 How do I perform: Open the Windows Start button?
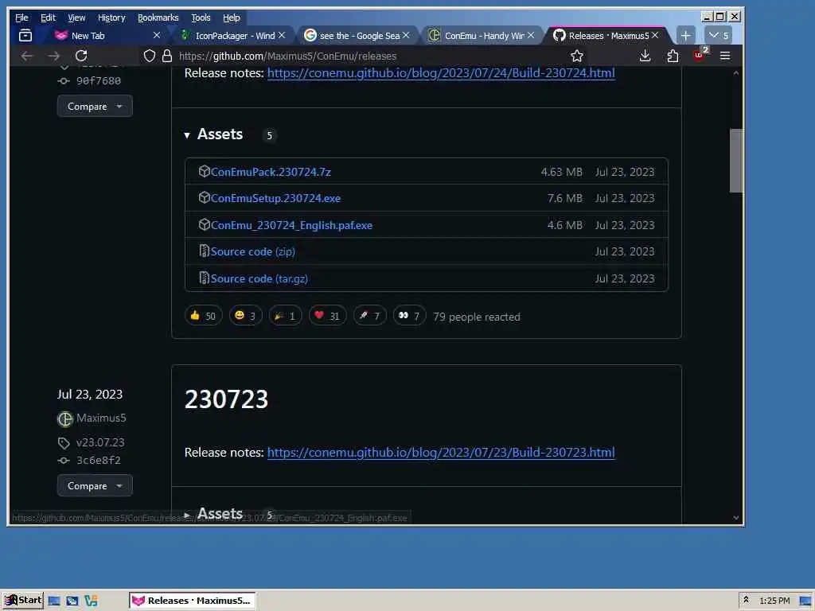click(23, 600)
